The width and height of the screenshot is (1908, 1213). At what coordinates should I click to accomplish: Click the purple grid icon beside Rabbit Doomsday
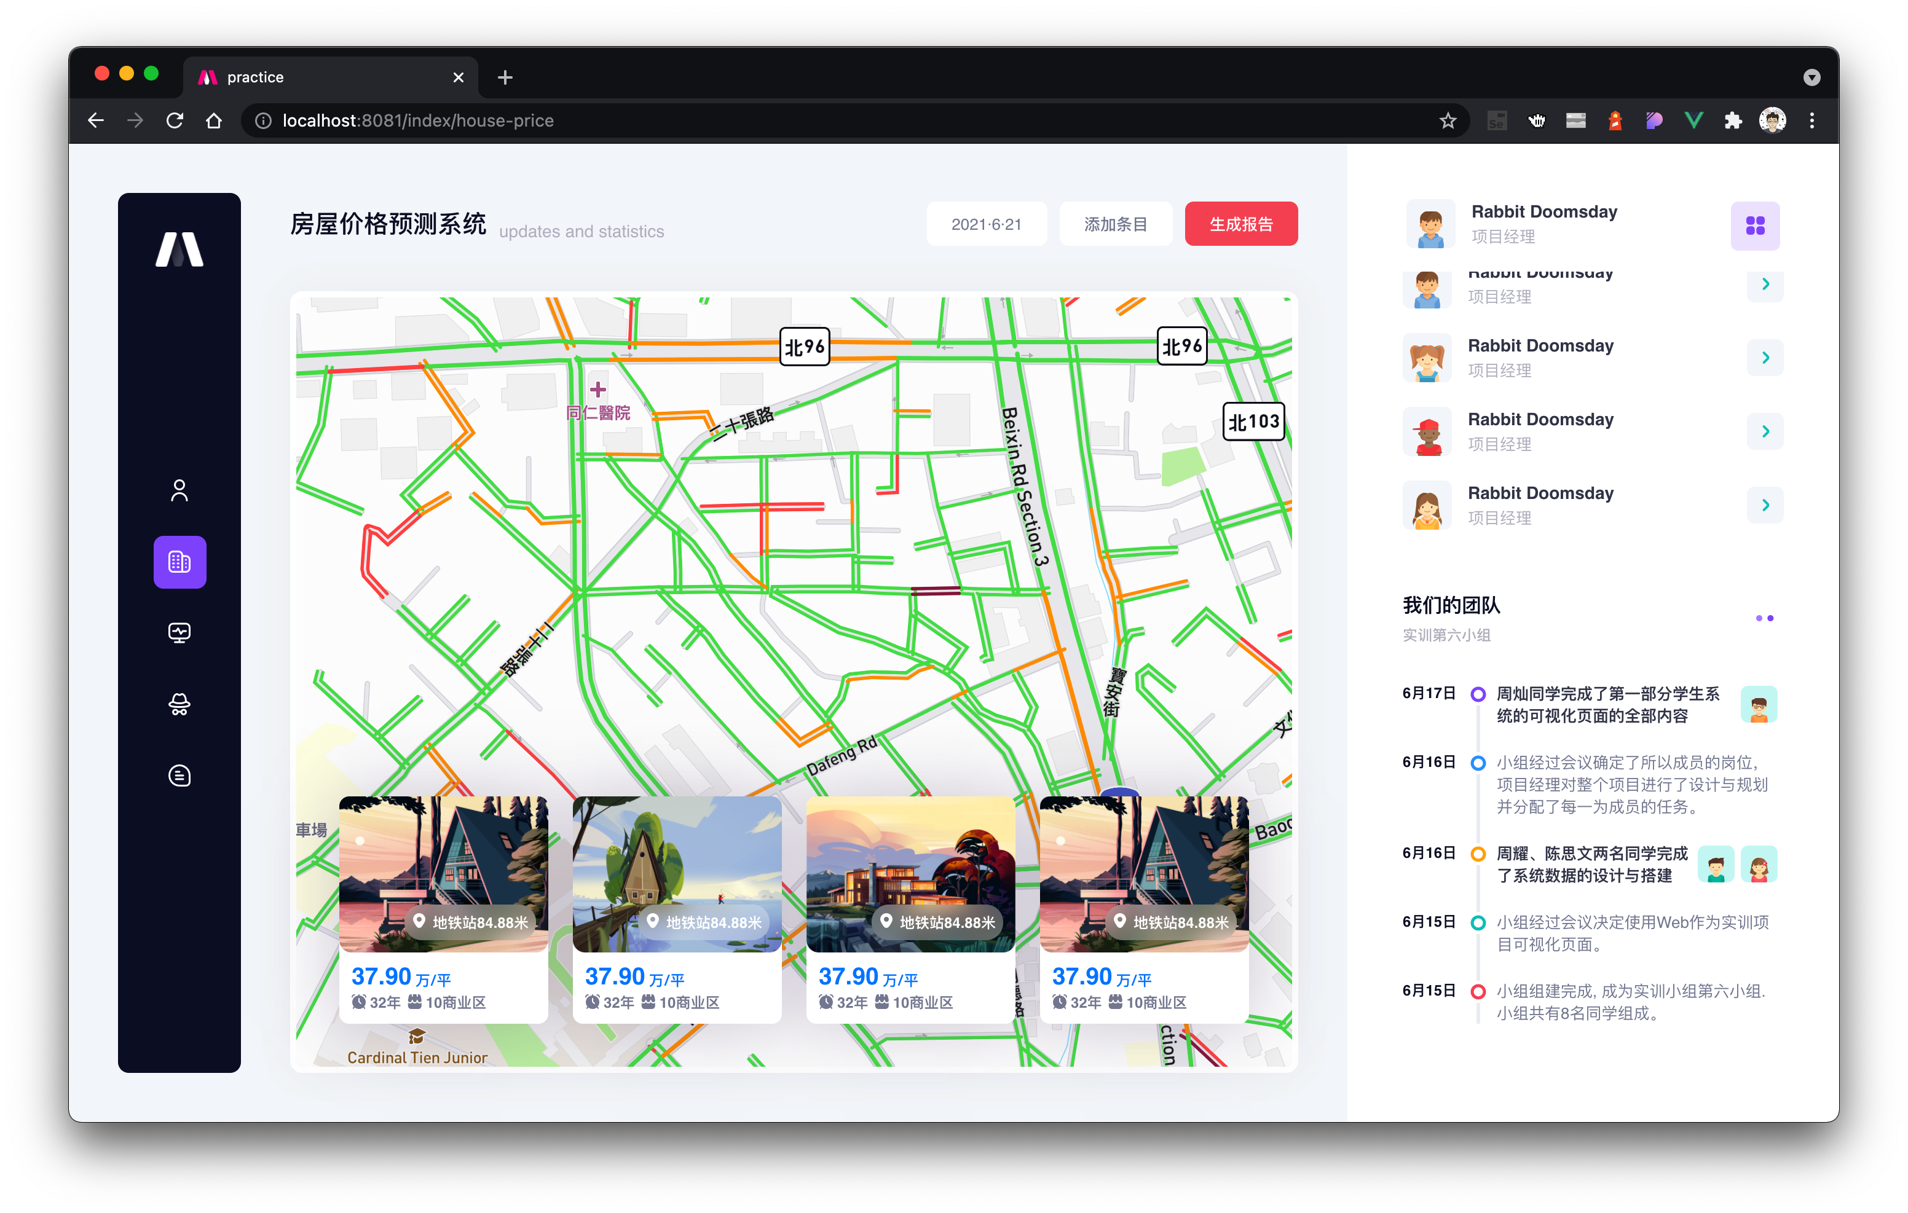click(1754, 226)
